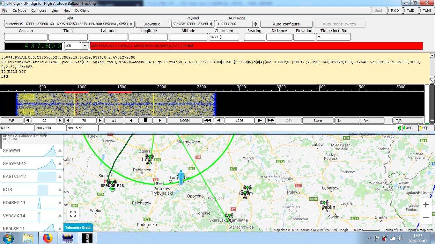Click the fast rewind waterfall button

point(208,121)
